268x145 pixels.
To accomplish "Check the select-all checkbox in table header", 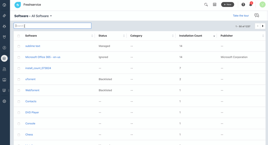I will coord(19,36).
